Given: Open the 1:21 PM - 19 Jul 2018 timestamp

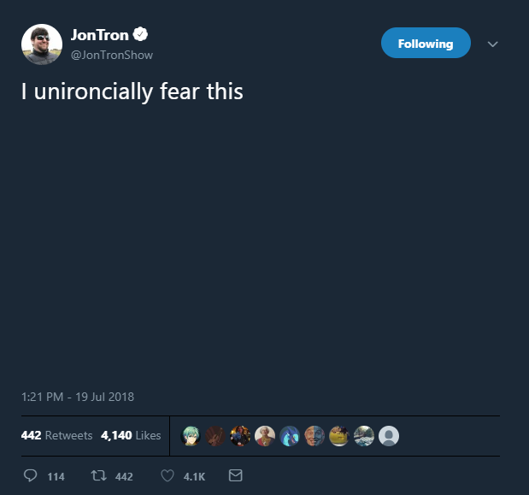Looking at the screenshot, I should pyautogui.click(x=78, y=397).
